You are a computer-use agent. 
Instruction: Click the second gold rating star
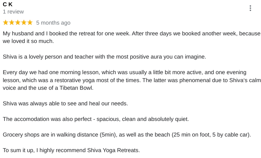tap(12, 23)
